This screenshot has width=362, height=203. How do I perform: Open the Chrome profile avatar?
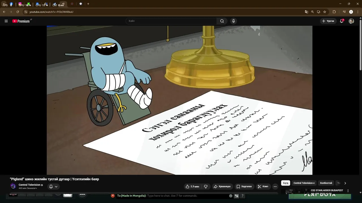351,12
